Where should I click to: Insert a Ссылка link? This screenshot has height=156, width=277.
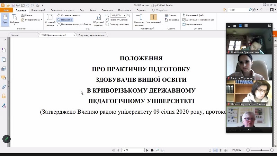(x=170, y=15)
